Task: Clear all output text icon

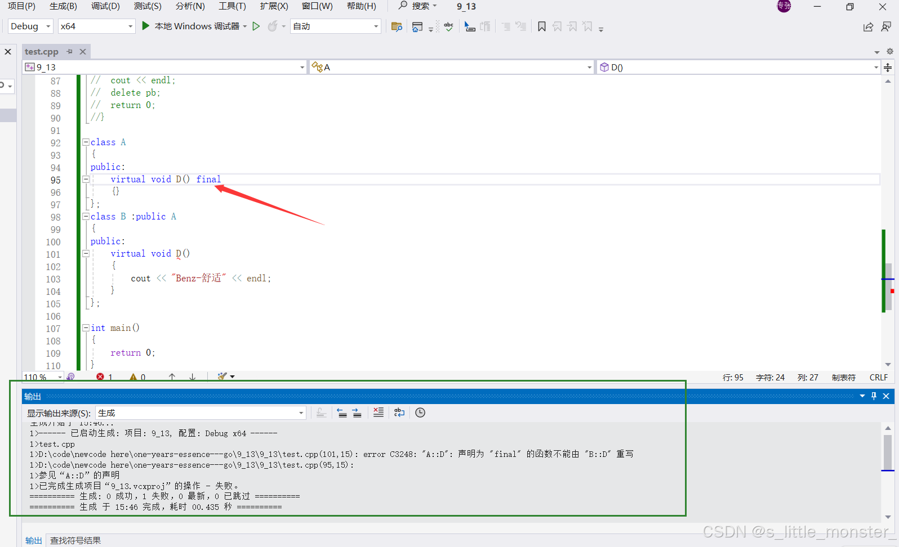Action: (x=379, y=413)
